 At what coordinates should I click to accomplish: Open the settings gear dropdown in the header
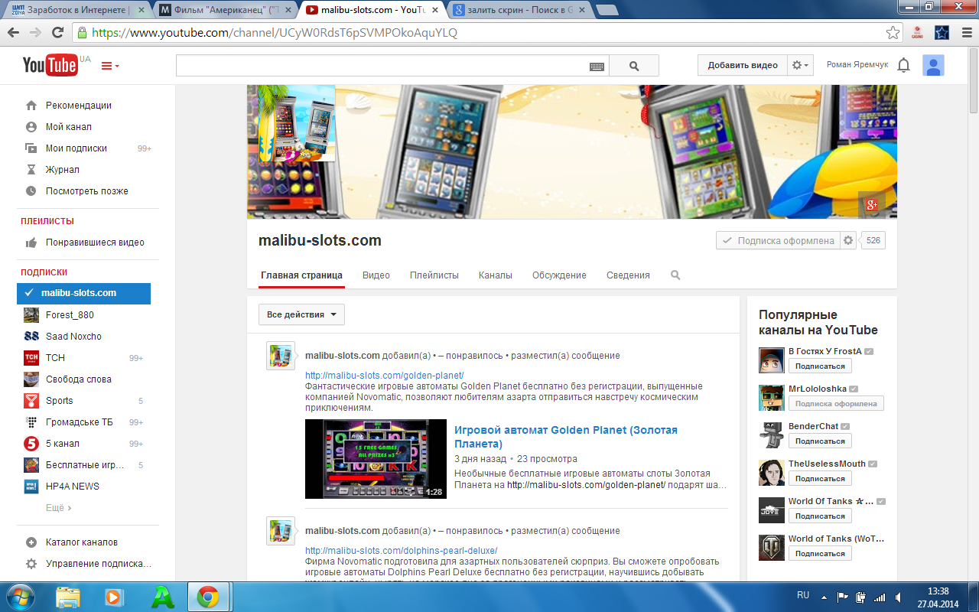click(x=801, y=65)
